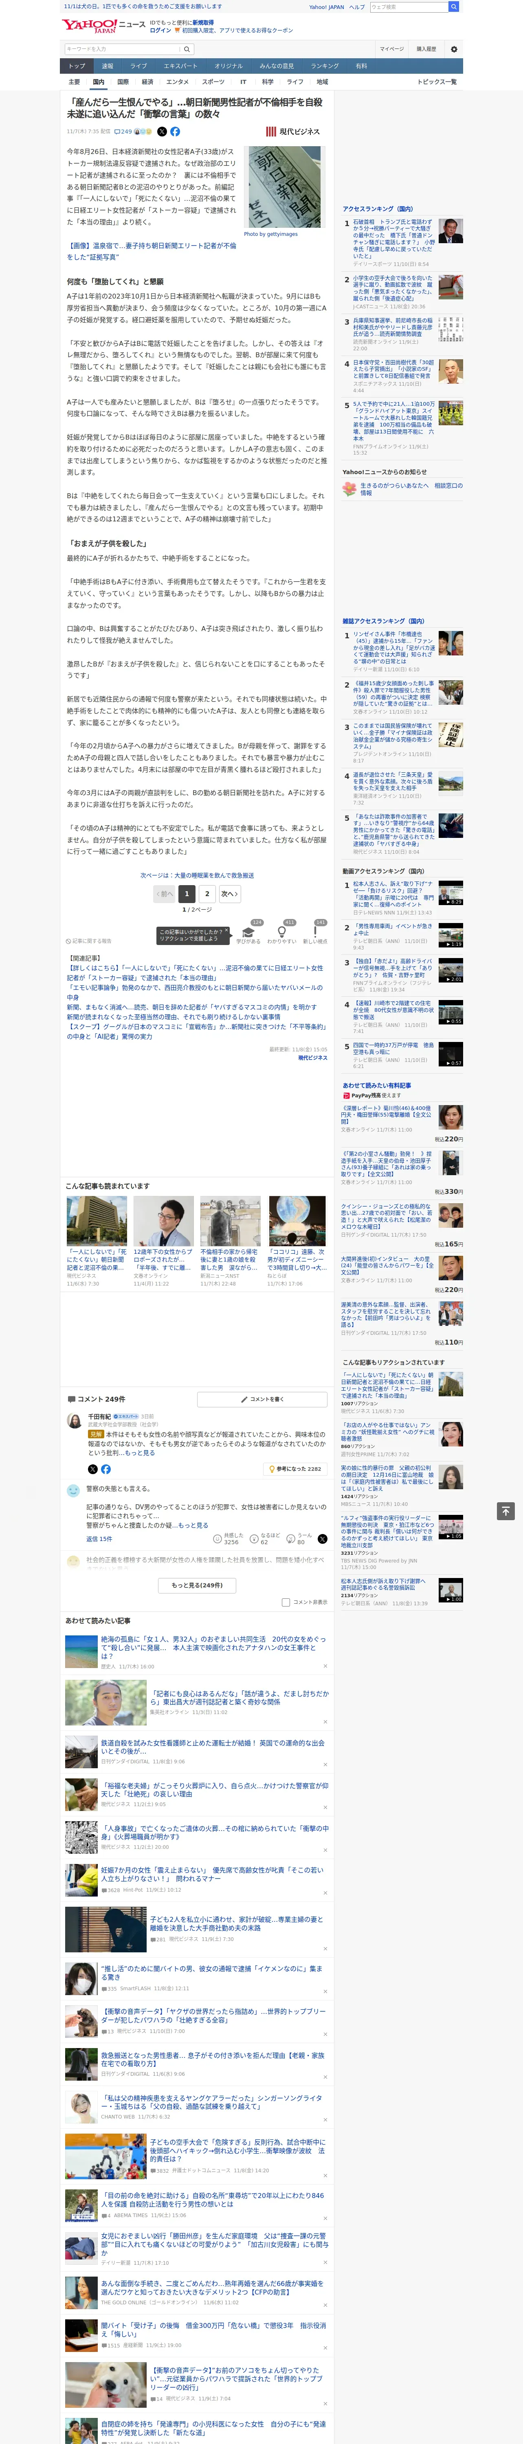Click the 現代ビジネス link below last-updated

click(312, 1058)
